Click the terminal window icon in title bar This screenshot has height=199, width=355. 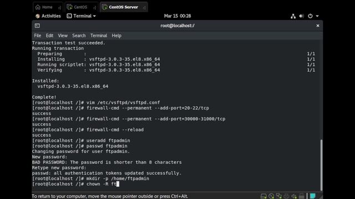tap(37, 26)
